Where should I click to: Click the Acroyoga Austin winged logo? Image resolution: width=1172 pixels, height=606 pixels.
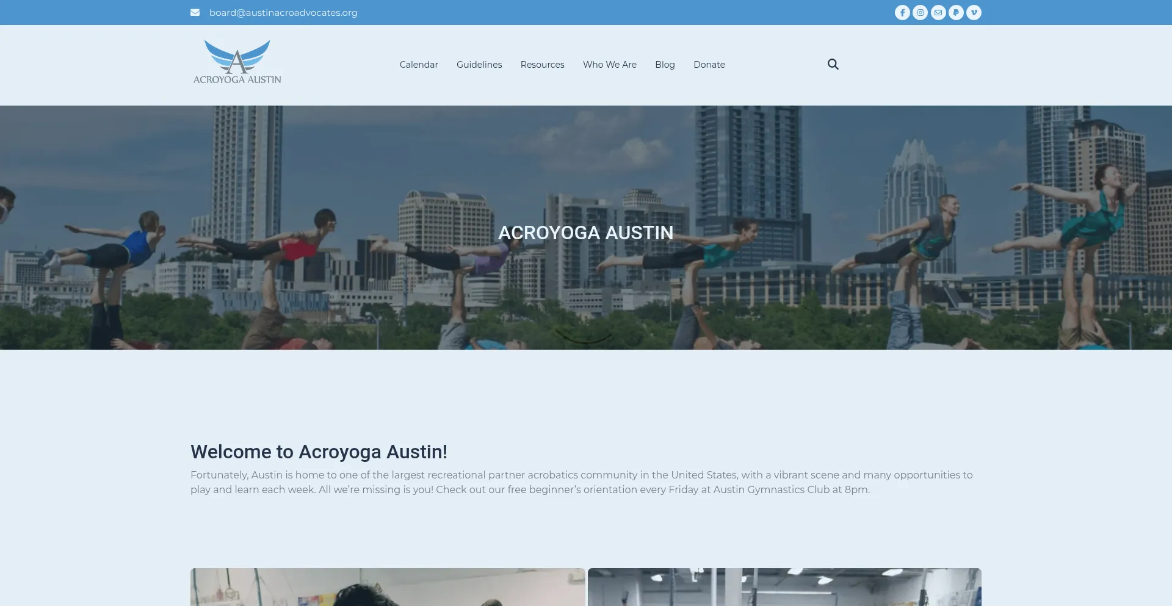coord(237,62)
